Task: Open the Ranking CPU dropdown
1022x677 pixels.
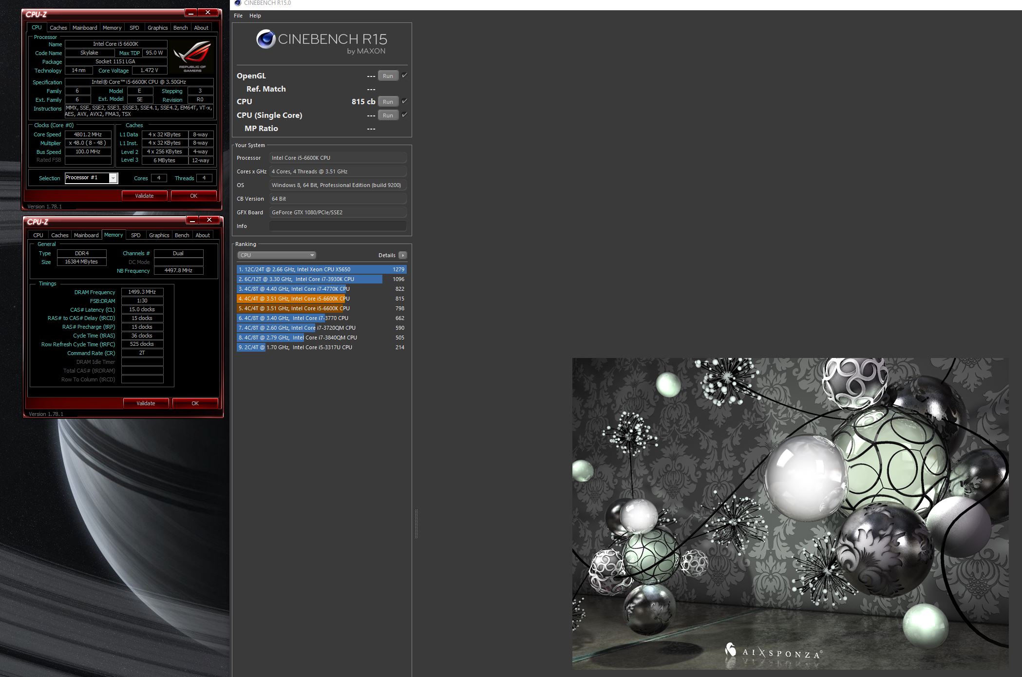Action: 277,255
